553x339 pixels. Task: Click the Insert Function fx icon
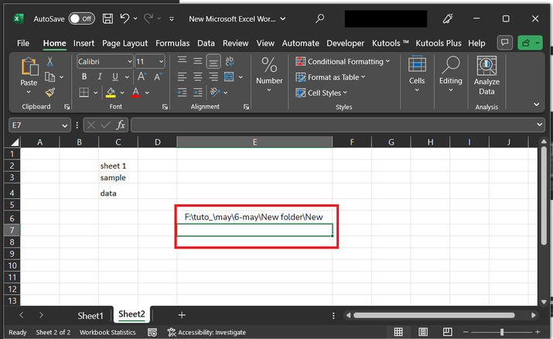point(121,125)
